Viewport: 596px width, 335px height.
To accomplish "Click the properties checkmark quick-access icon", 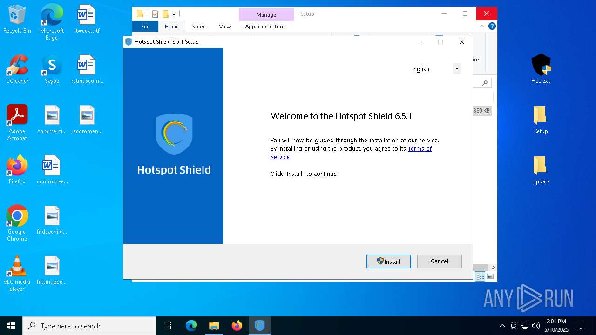I will (x=155, y=14).
